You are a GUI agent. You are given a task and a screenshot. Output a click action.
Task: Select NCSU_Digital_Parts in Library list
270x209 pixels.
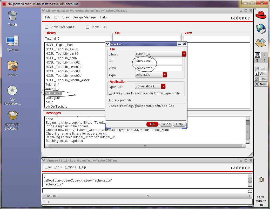60,45
